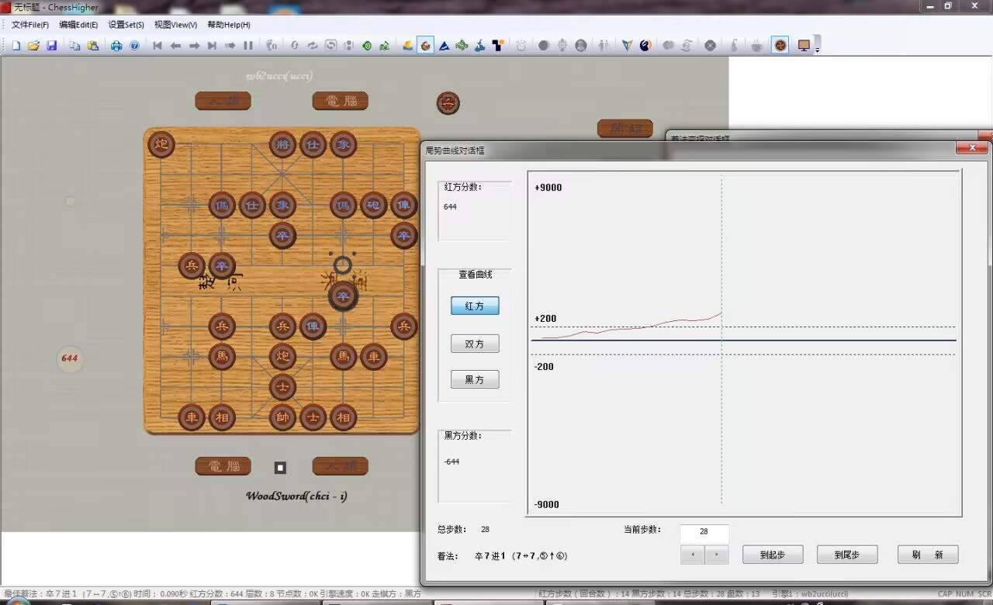The height and width of the screenshot is (605, 993).
Task: Click the monitor screen toolbar icon
Action: 804,46
